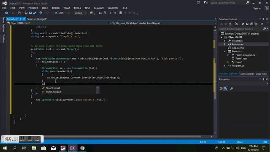Switch to the Team Explorer tab
Viewport: 270px width, 152px height.
(246, 74)
